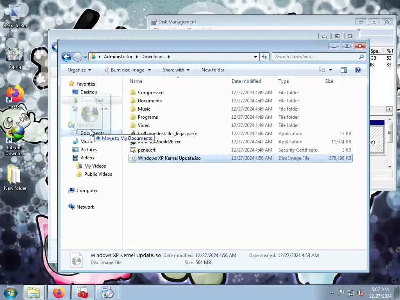The width and height of the screenshot is (400, 300).
Task: Create a New folder from toolbar
Action: click(x=213, y=70)
